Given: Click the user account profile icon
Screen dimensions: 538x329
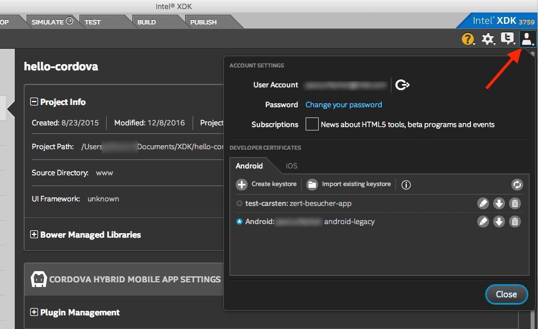Looking at the screenshot, I should (527, 39).
